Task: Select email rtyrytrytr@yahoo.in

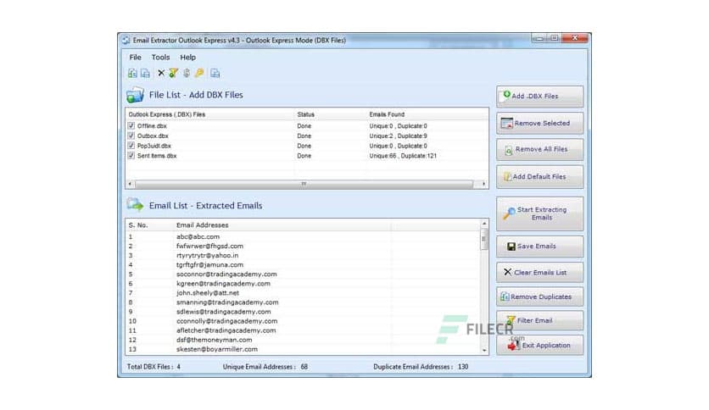Action: click(x=207, y=256)
